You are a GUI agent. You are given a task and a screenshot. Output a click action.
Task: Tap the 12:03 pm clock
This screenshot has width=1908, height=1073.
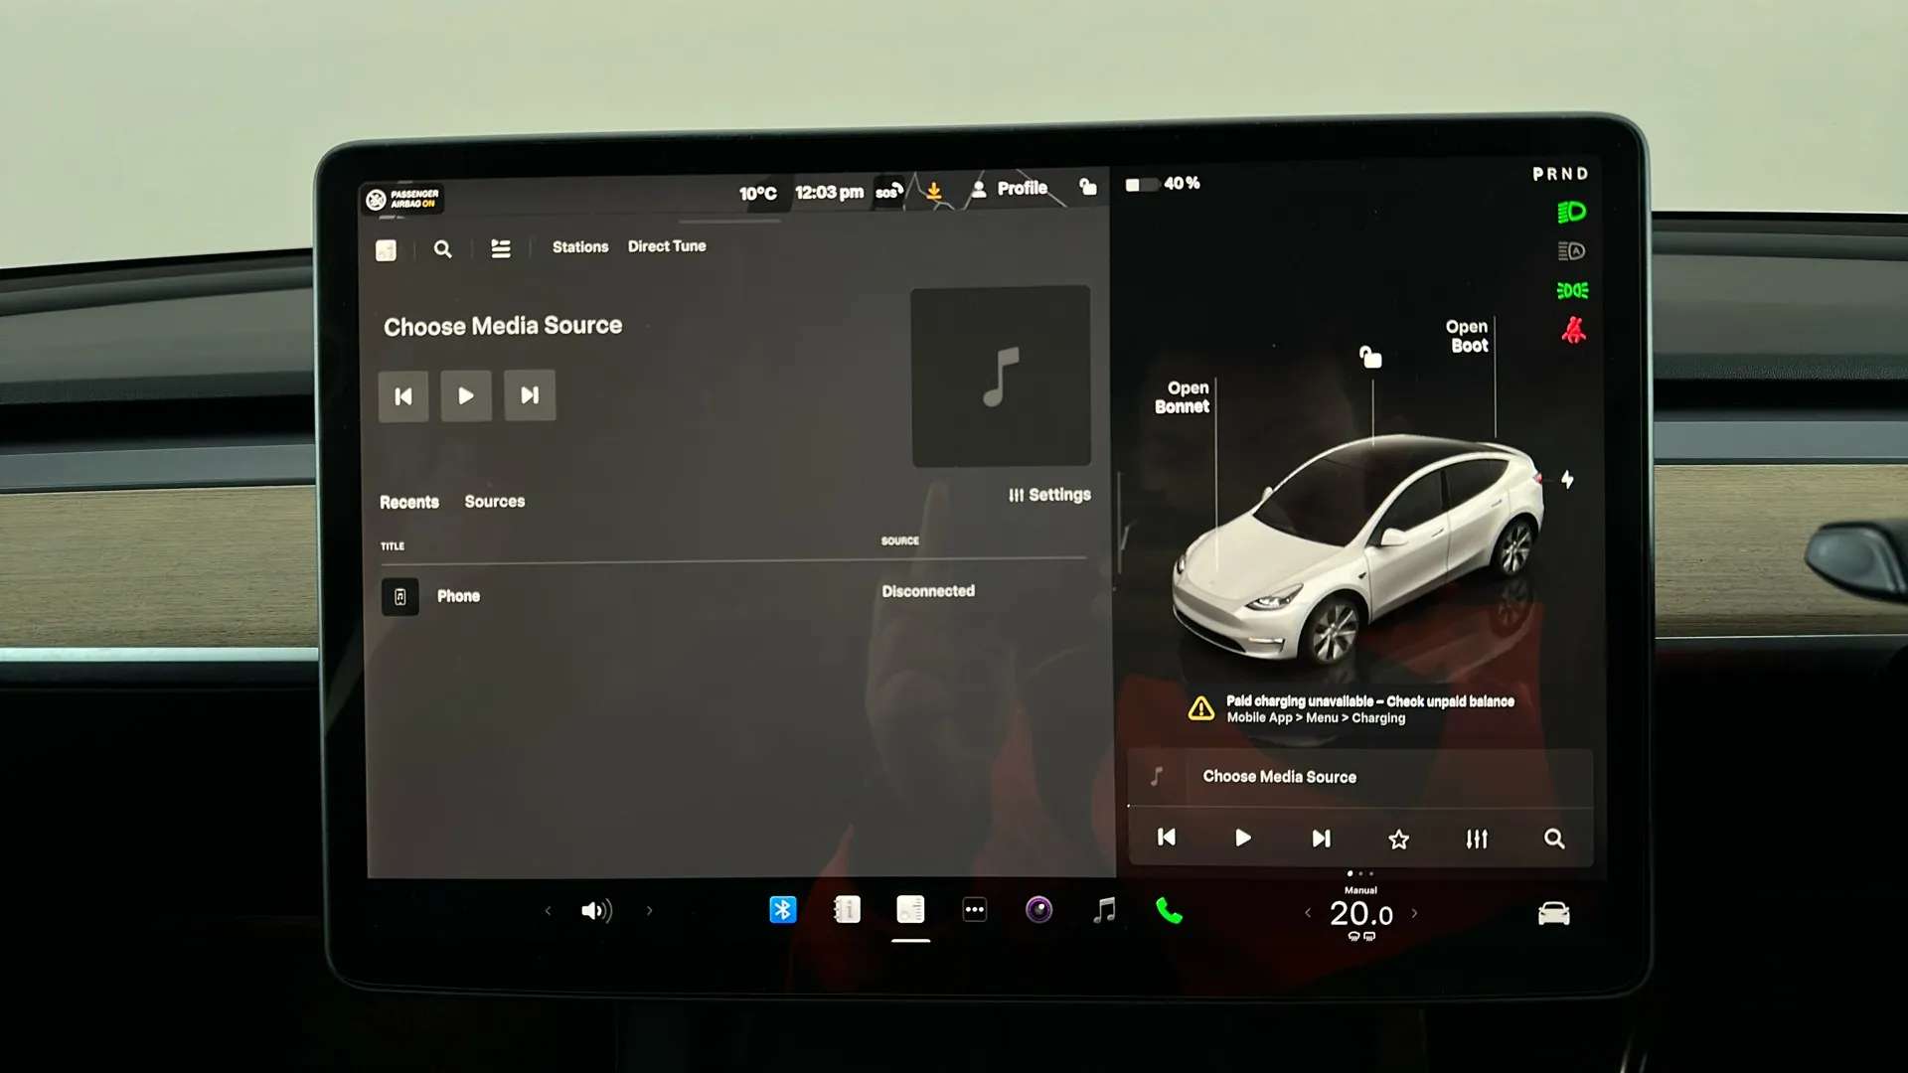click(829, 192)
